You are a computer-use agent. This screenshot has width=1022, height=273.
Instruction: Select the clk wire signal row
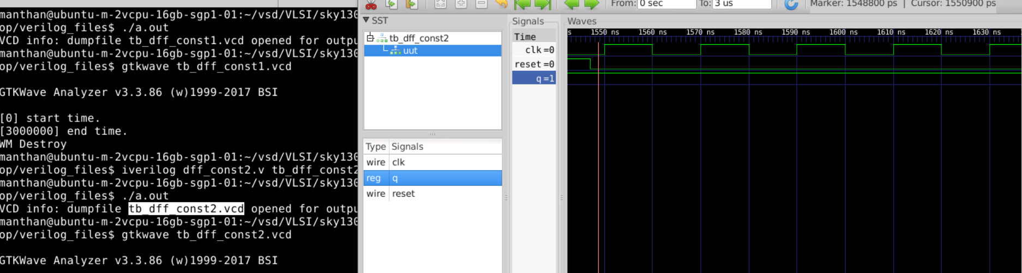click(x=432, y=162)
